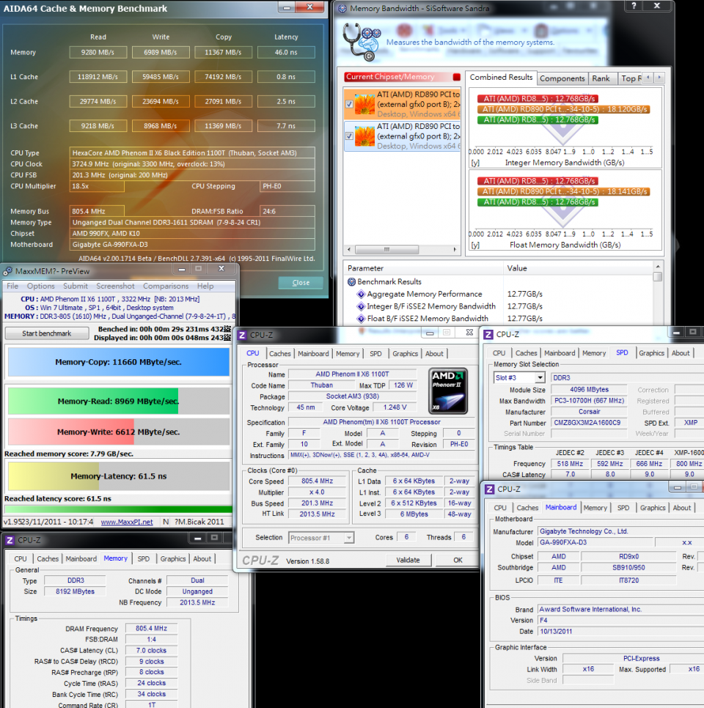704x708 pixels.
Task: Click the MaxxMEM gear icon in its title bar
Action: (x=6, y=270)
